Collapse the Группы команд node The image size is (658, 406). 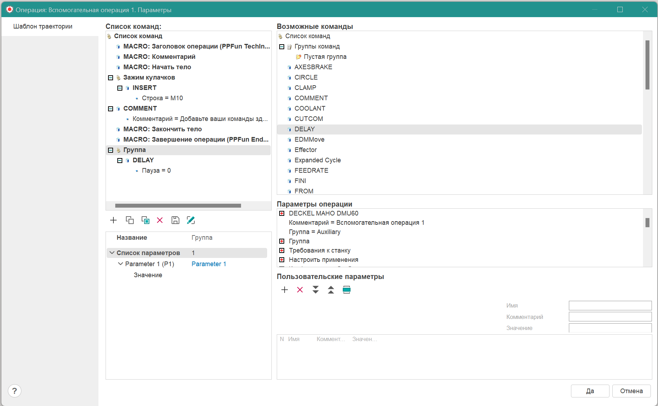[x=282, y=47]
